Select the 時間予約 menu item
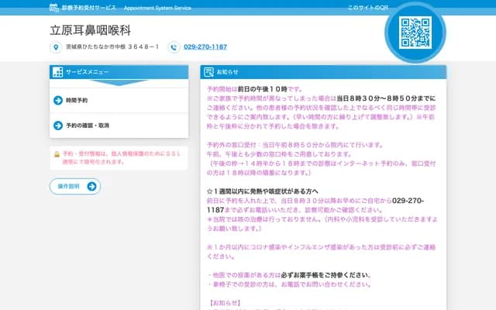This screenshot has width=496, height=310. (x=77, y=101)
